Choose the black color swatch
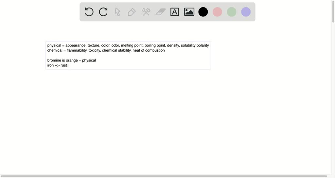Screen dimensions: 335x178 tap(203, 12)
